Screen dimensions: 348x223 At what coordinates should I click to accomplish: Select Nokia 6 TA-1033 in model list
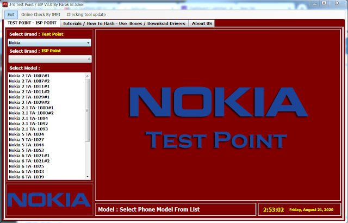[x=47, y=172]
